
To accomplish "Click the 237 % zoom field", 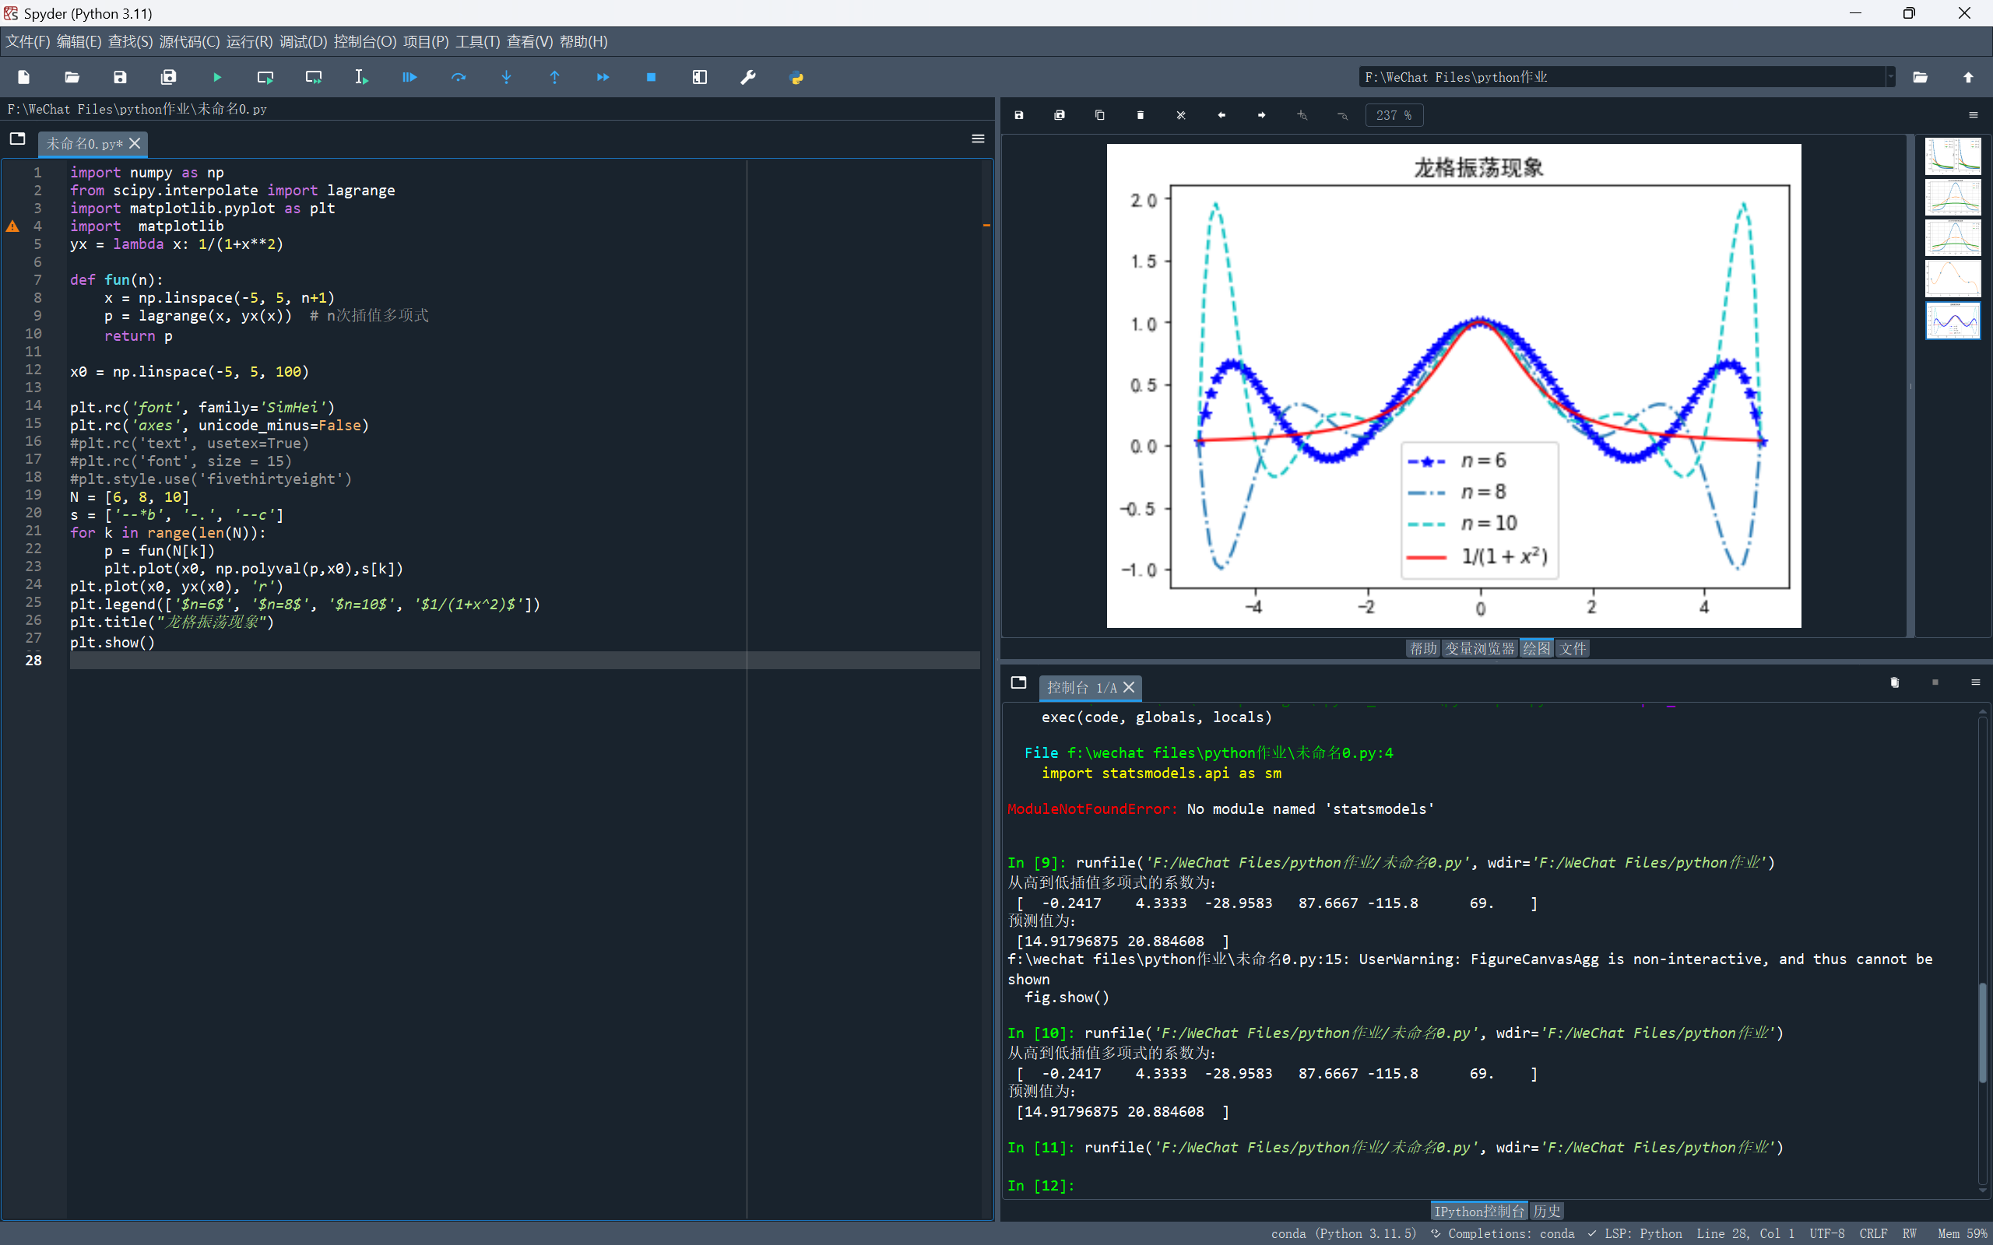I will (1394, 115).
